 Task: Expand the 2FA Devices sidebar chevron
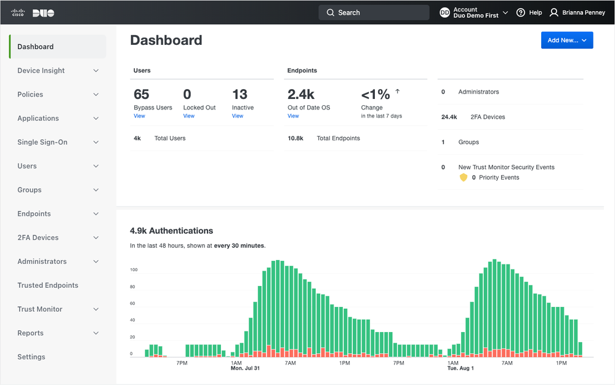coord(96,238)
